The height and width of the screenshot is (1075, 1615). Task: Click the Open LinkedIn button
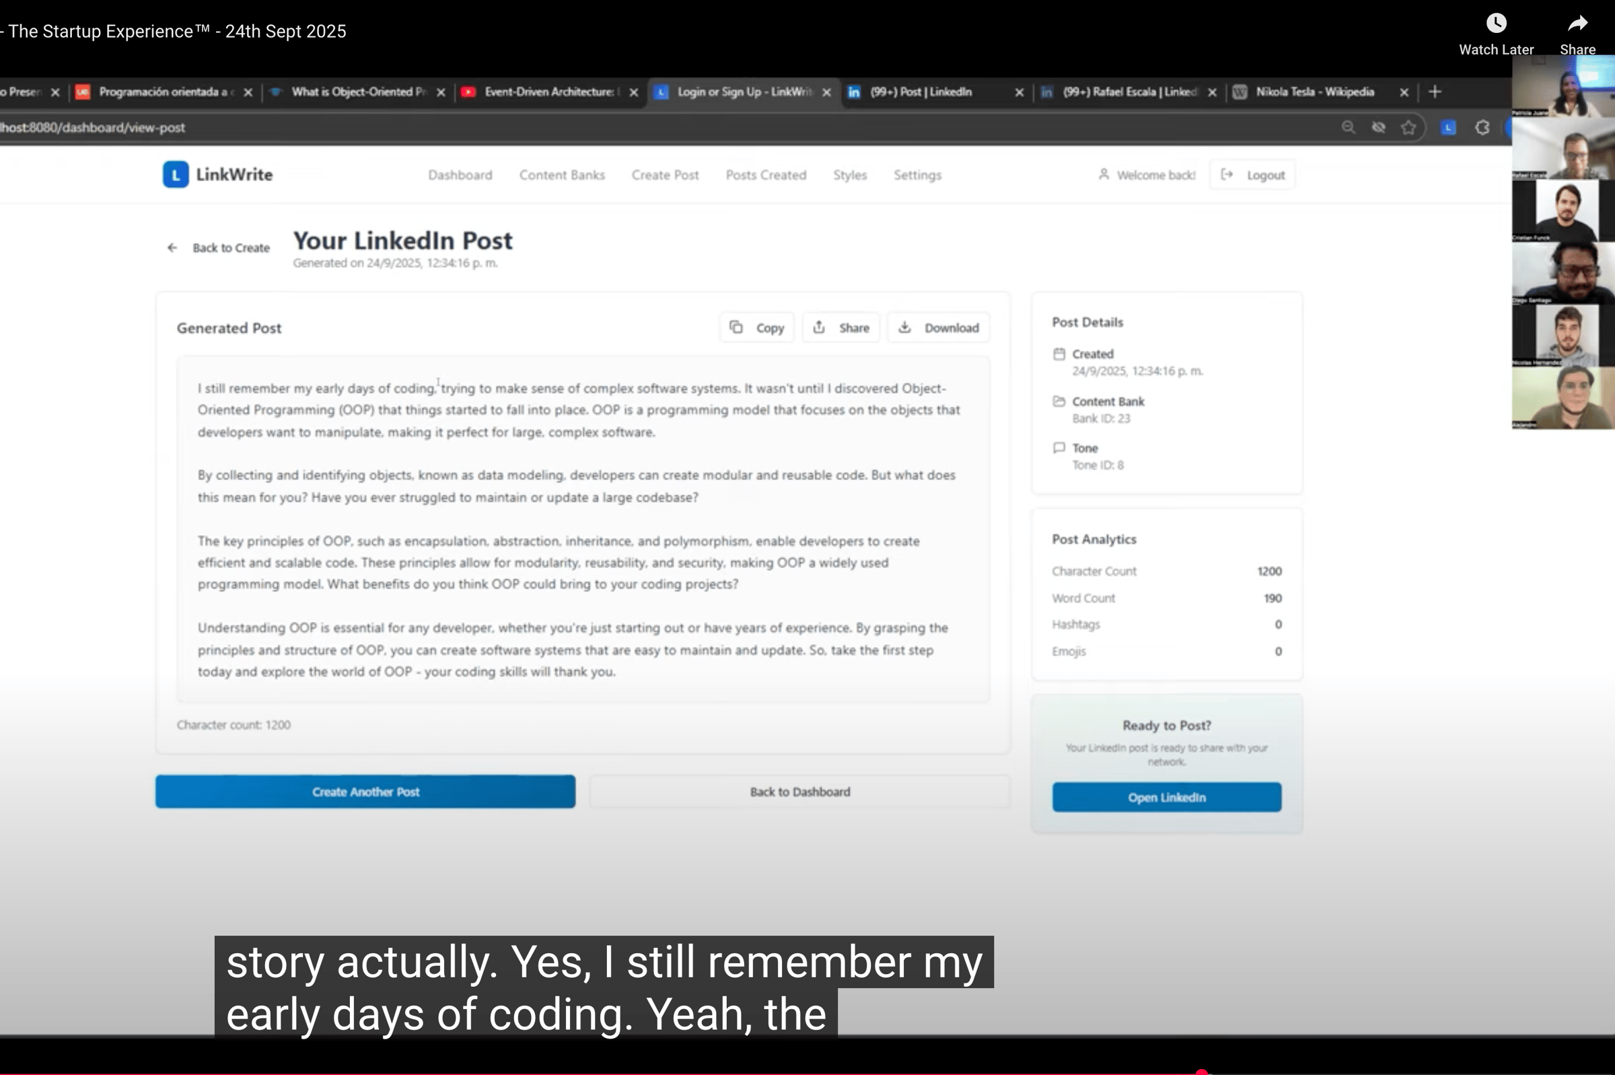[x=1166, y=798]
